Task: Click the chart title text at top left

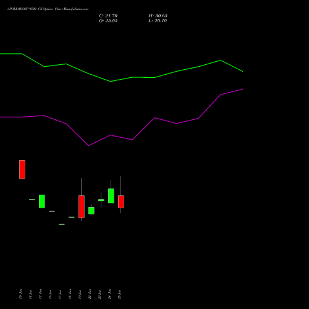Action: click(x=48, y=9)
